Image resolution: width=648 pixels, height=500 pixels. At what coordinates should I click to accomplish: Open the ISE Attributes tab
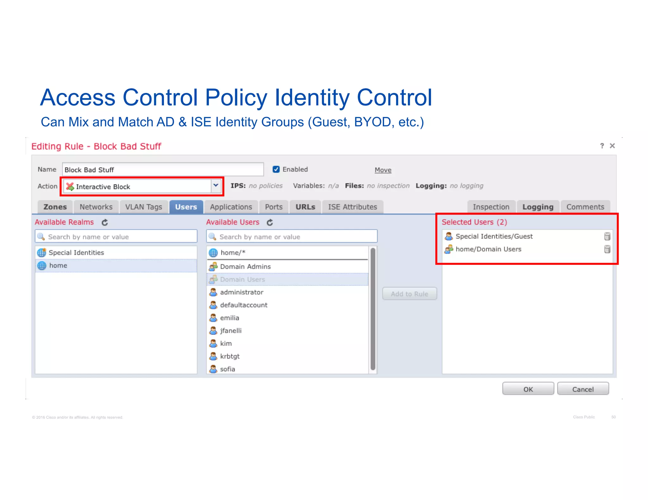[352, 207]
